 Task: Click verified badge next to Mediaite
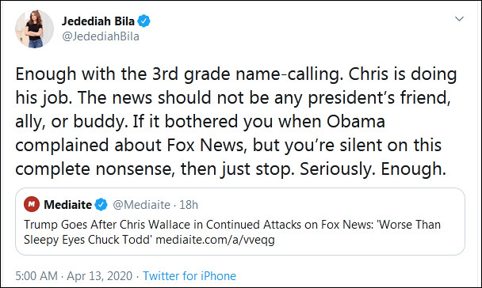101,205
